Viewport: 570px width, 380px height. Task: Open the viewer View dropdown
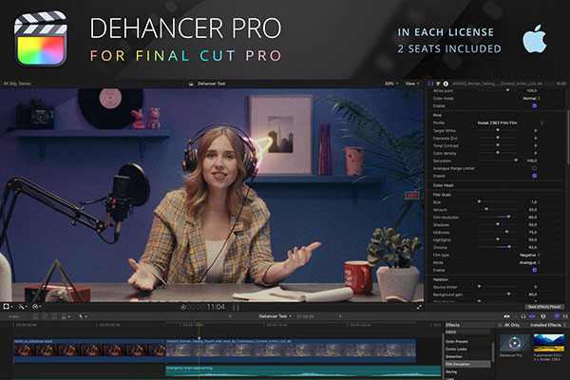point(411,84)
